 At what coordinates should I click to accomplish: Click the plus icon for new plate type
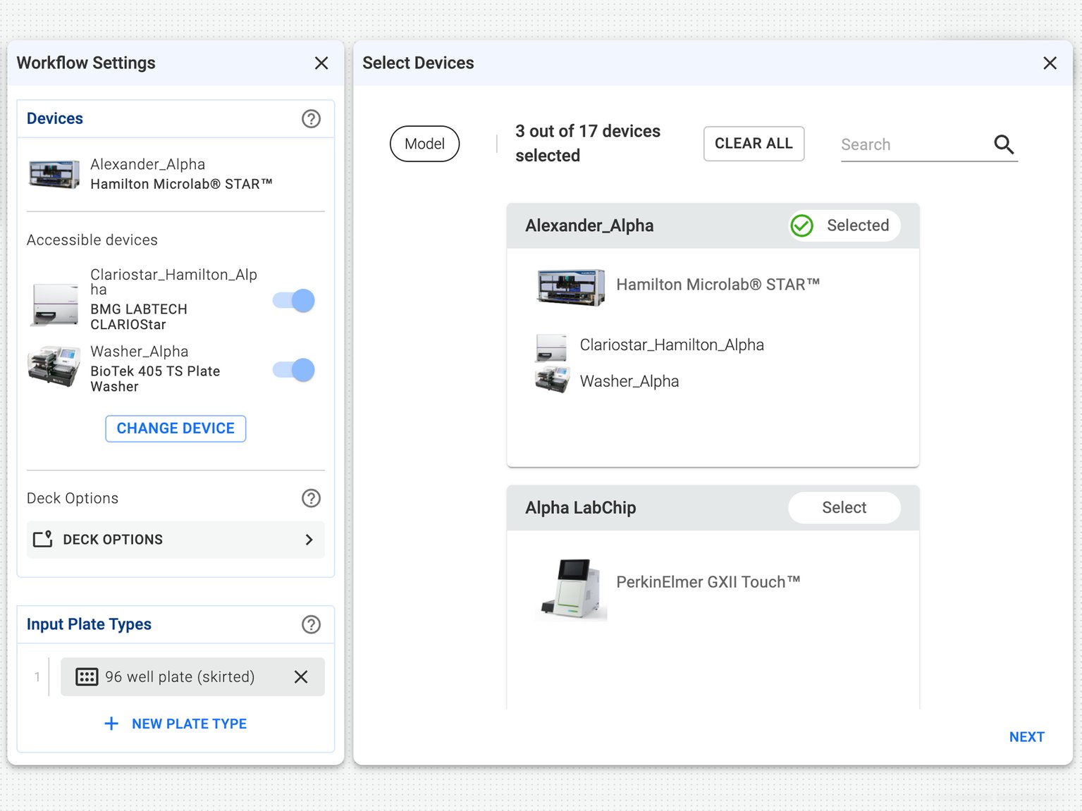point(111,724)
